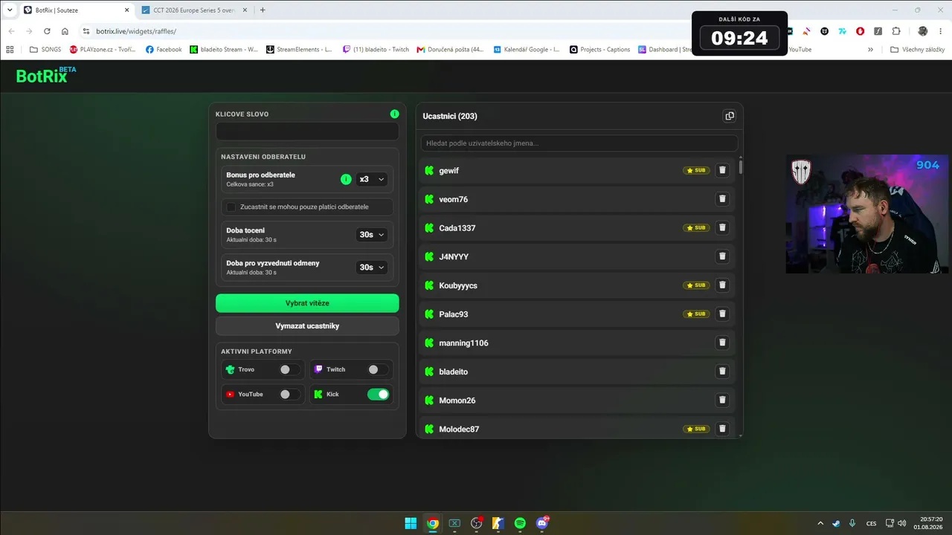The image size is (952, 535).
Task: Remove J4NYYY via trash icon
Action: [x=721, y=256]
